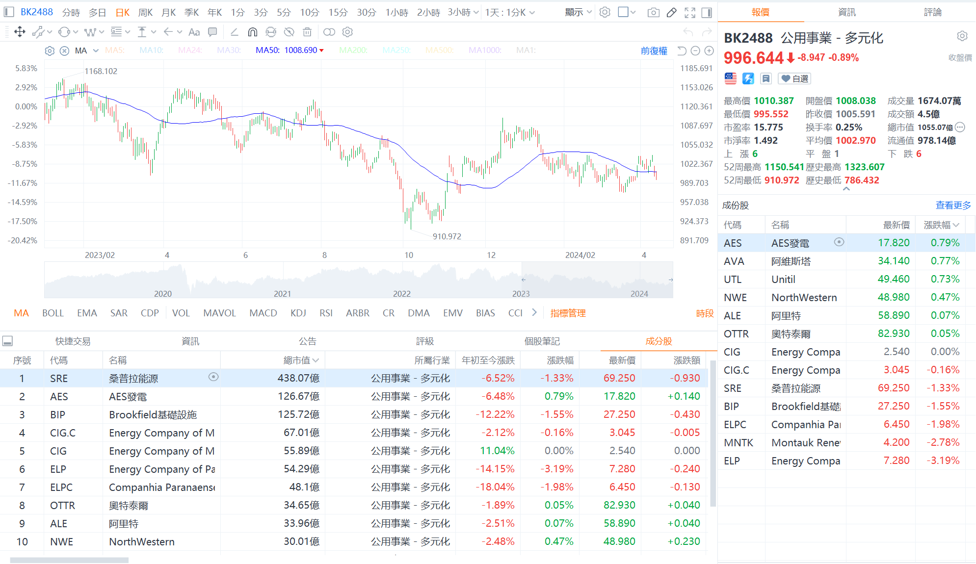Select the crosshair move tool
Screen dimensions: 976x564
[x=20, y=32]
